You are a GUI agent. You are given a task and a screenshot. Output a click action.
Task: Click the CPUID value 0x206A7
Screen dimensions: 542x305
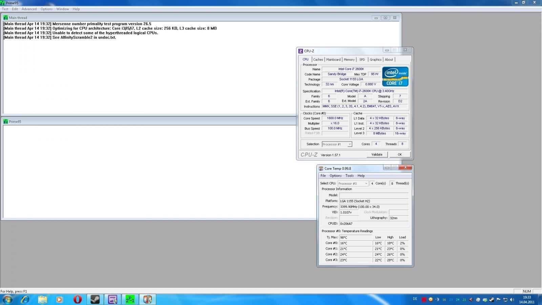374,224
